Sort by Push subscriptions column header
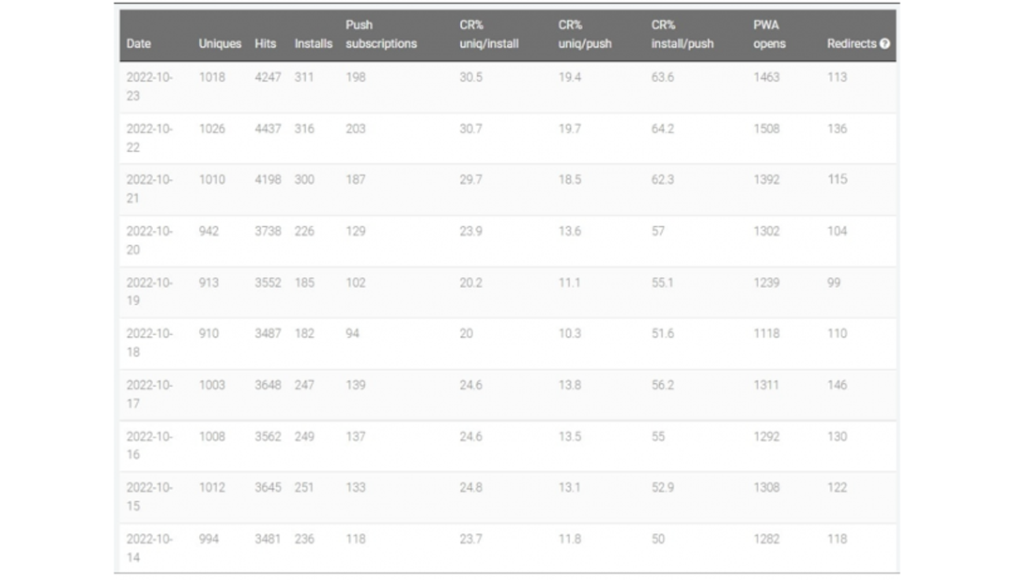The image size is (1014, 580). point(380,35)
